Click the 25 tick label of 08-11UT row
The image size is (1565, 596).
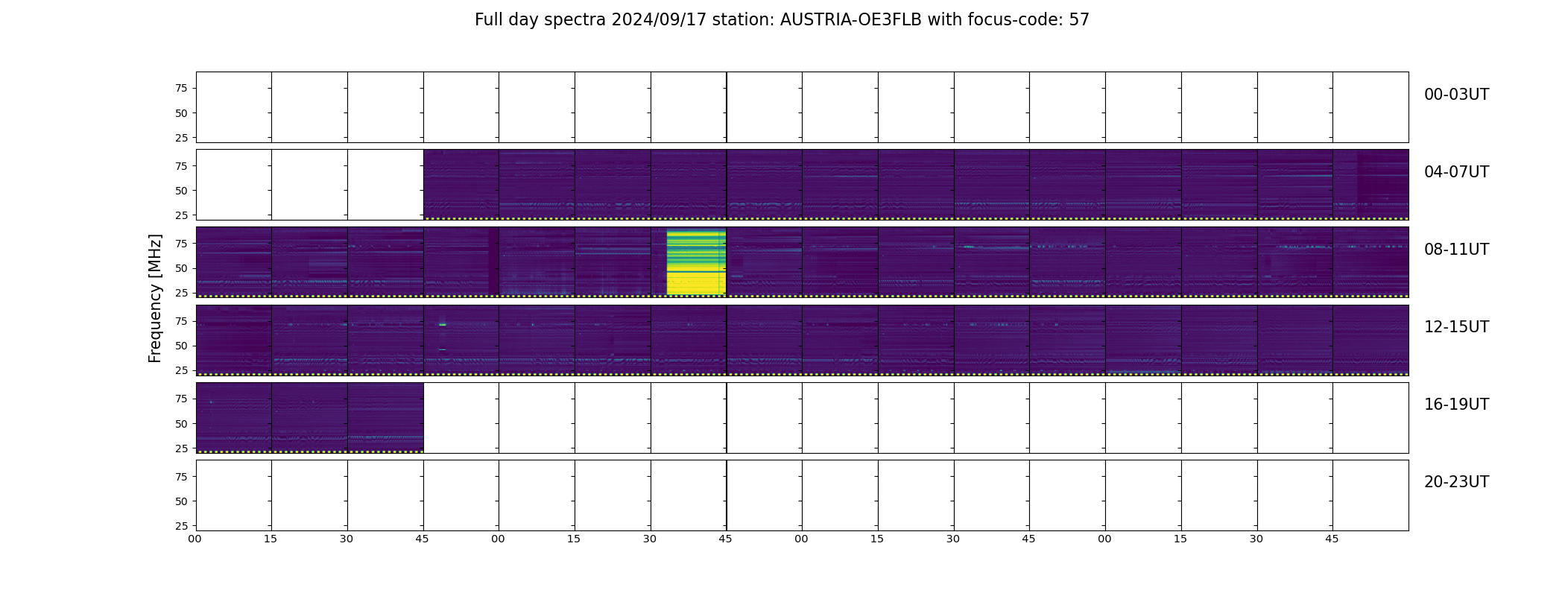point(181,293)
